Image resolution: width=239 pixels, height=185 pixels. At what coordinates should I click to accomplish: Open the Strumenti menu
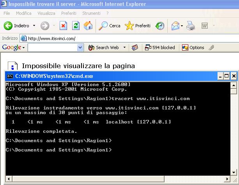91,13
